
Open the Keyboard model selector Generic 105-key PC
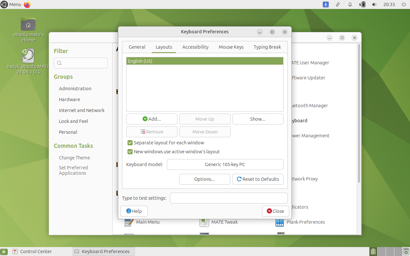[225, 164]
